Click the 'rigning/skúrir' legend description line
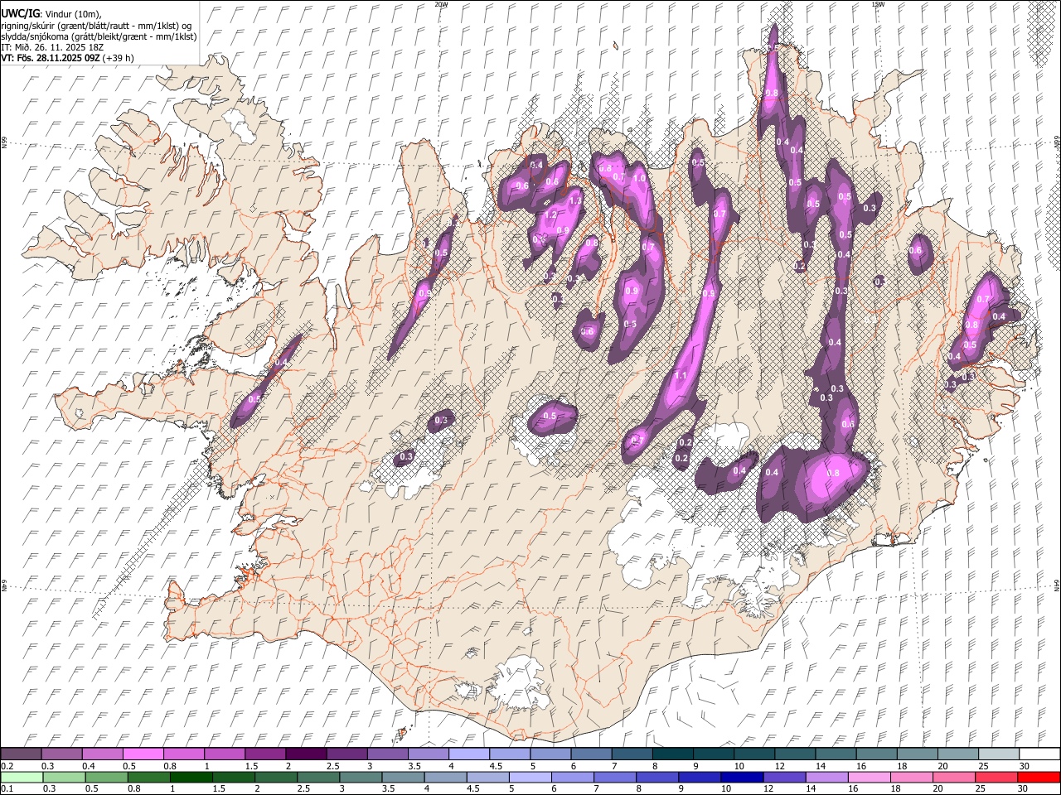Viewport: 1061px width, 795px height. click(x=96, y=26)
